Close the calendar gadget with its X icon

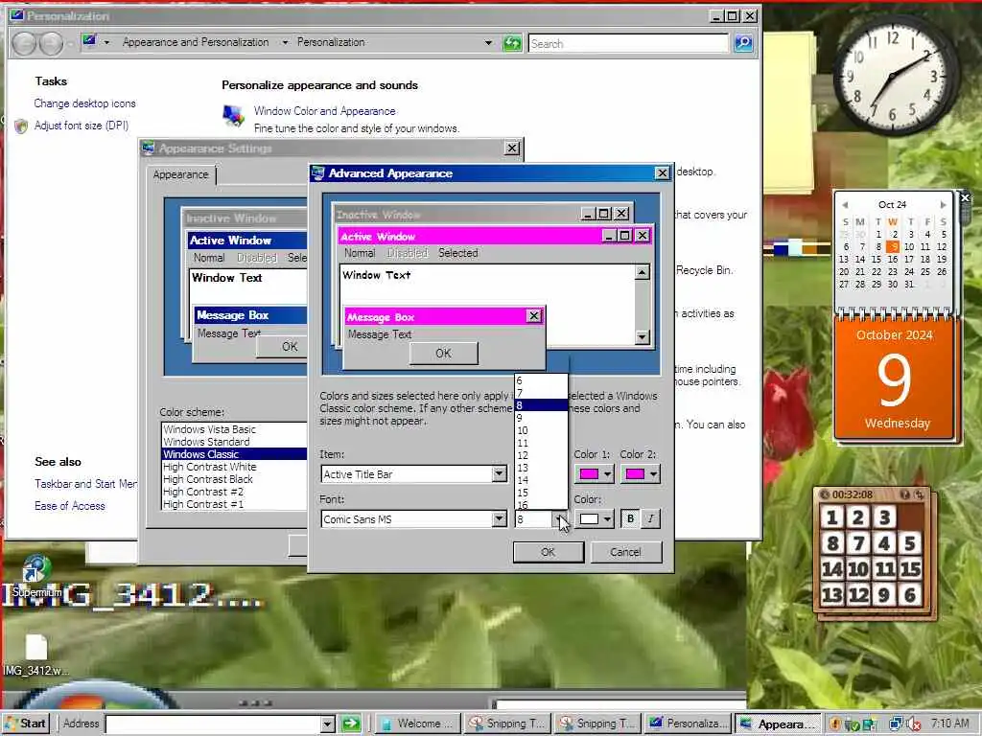[965, 197]
